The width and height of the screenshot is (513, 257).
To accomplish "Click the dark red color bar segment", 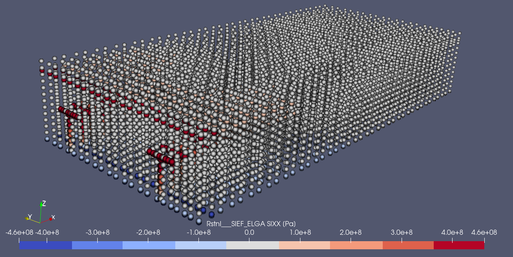I will [x=459, y=245].
